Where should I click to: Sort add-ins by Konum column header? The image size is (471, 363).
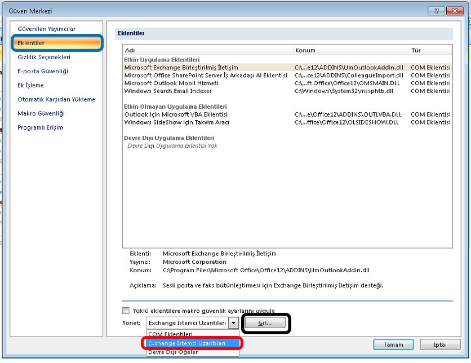(x=351, y=50)
